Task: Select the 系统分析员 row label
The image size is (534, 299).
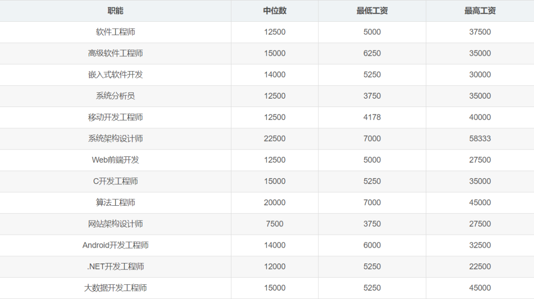Action: point(115,96)
